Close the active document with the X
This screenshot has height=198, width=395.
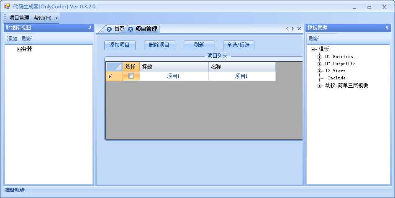tap(299, 29)
